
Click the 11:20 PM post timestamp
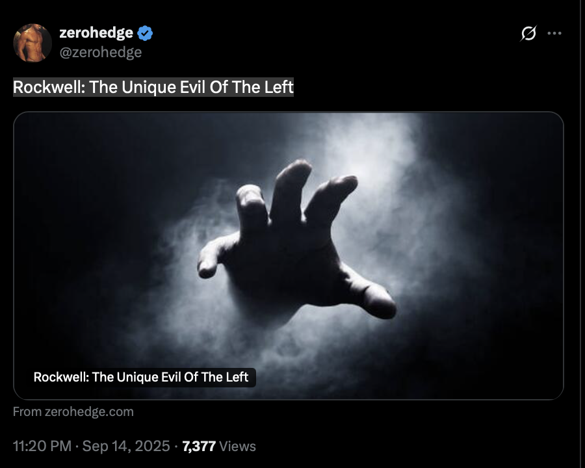point(42,446)
